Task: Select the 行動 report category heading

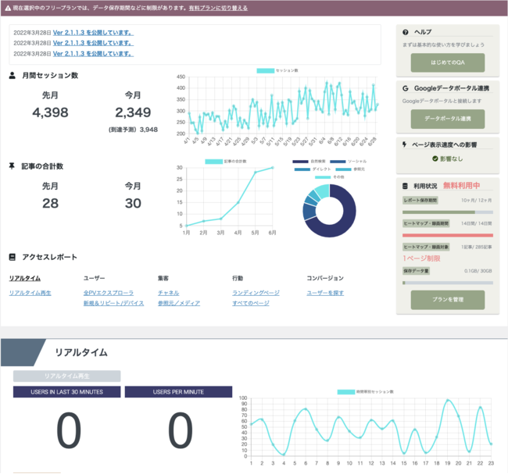Action: pos(238,278)
